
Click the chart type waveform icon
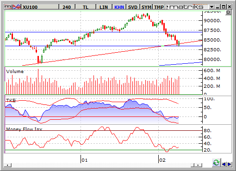[x=17, y=7]
